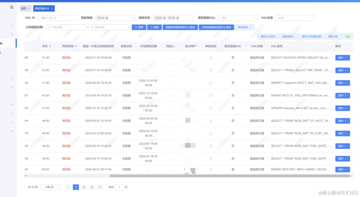Click the timestamp 2022-09-30 19:34:05
The image size is (360, 197).
coord(98,83)
